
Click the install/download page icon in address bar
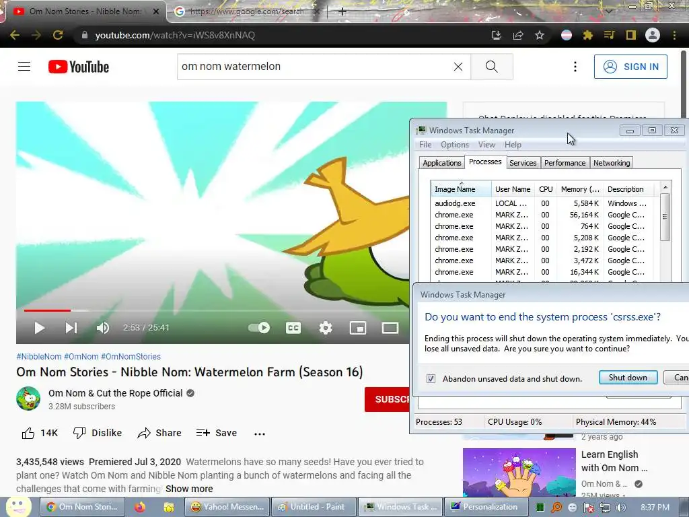pyautogui.click(x=497, y=35)
